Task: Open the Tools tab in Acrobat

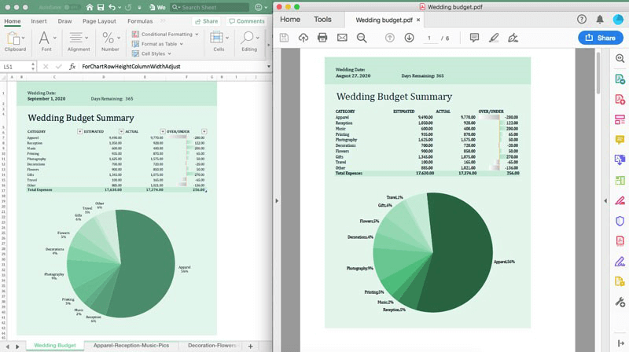Action: 322,19
